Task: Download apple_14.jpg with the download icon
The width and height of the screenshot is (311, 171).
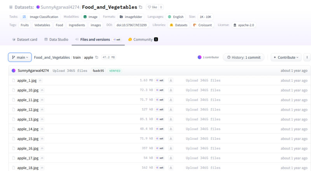Action: point(171,129)
